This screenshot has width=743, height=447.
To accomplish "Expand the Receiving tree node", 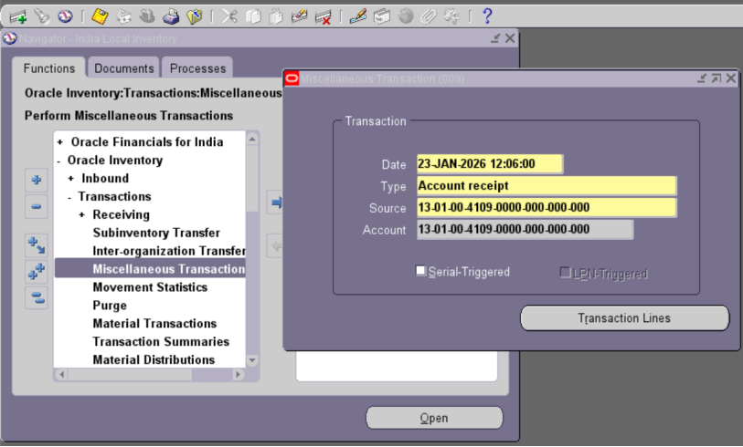I will pyautogui.click(x=82, y=214).
